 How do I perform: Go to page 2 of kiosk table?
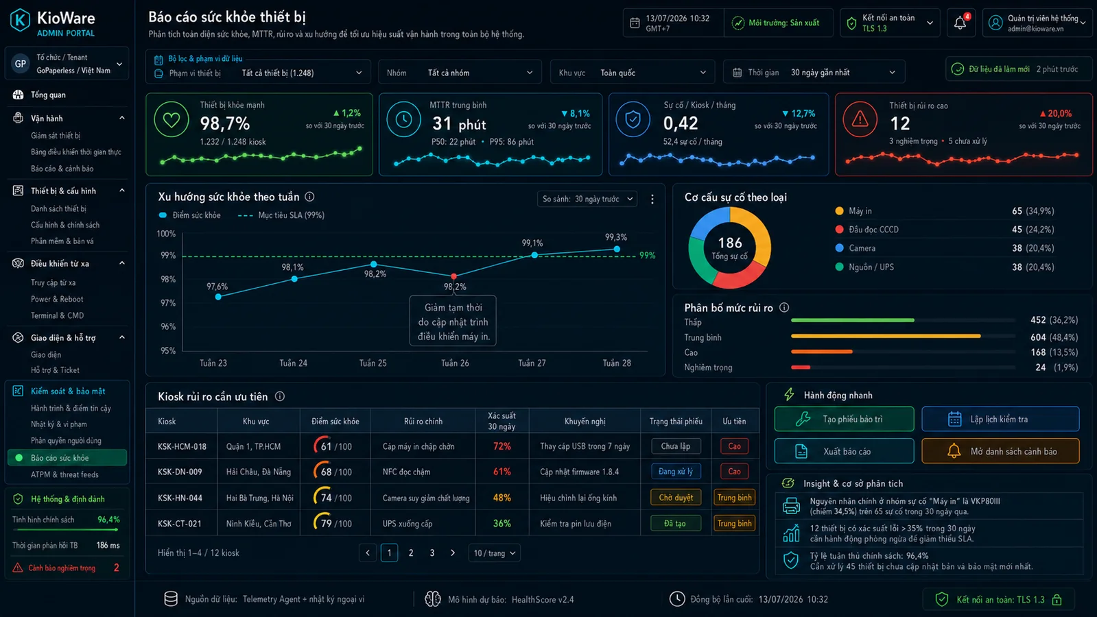click(x=411, y=553)
